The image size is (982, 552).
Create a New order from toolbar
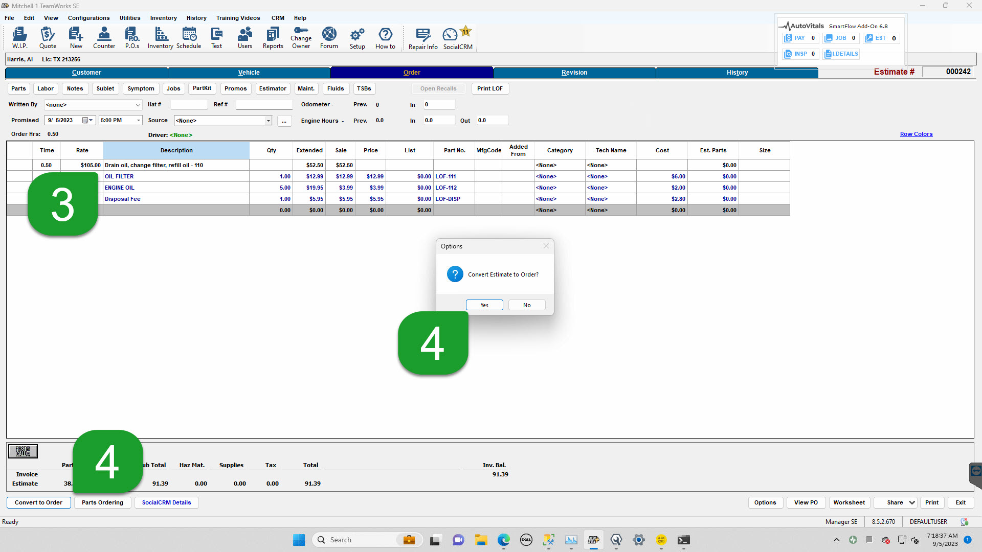click(x=76, y=38)
